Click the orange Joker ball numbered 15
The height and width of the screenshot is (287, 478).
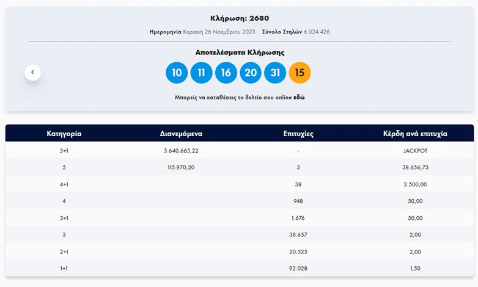(x=300, y=73)
